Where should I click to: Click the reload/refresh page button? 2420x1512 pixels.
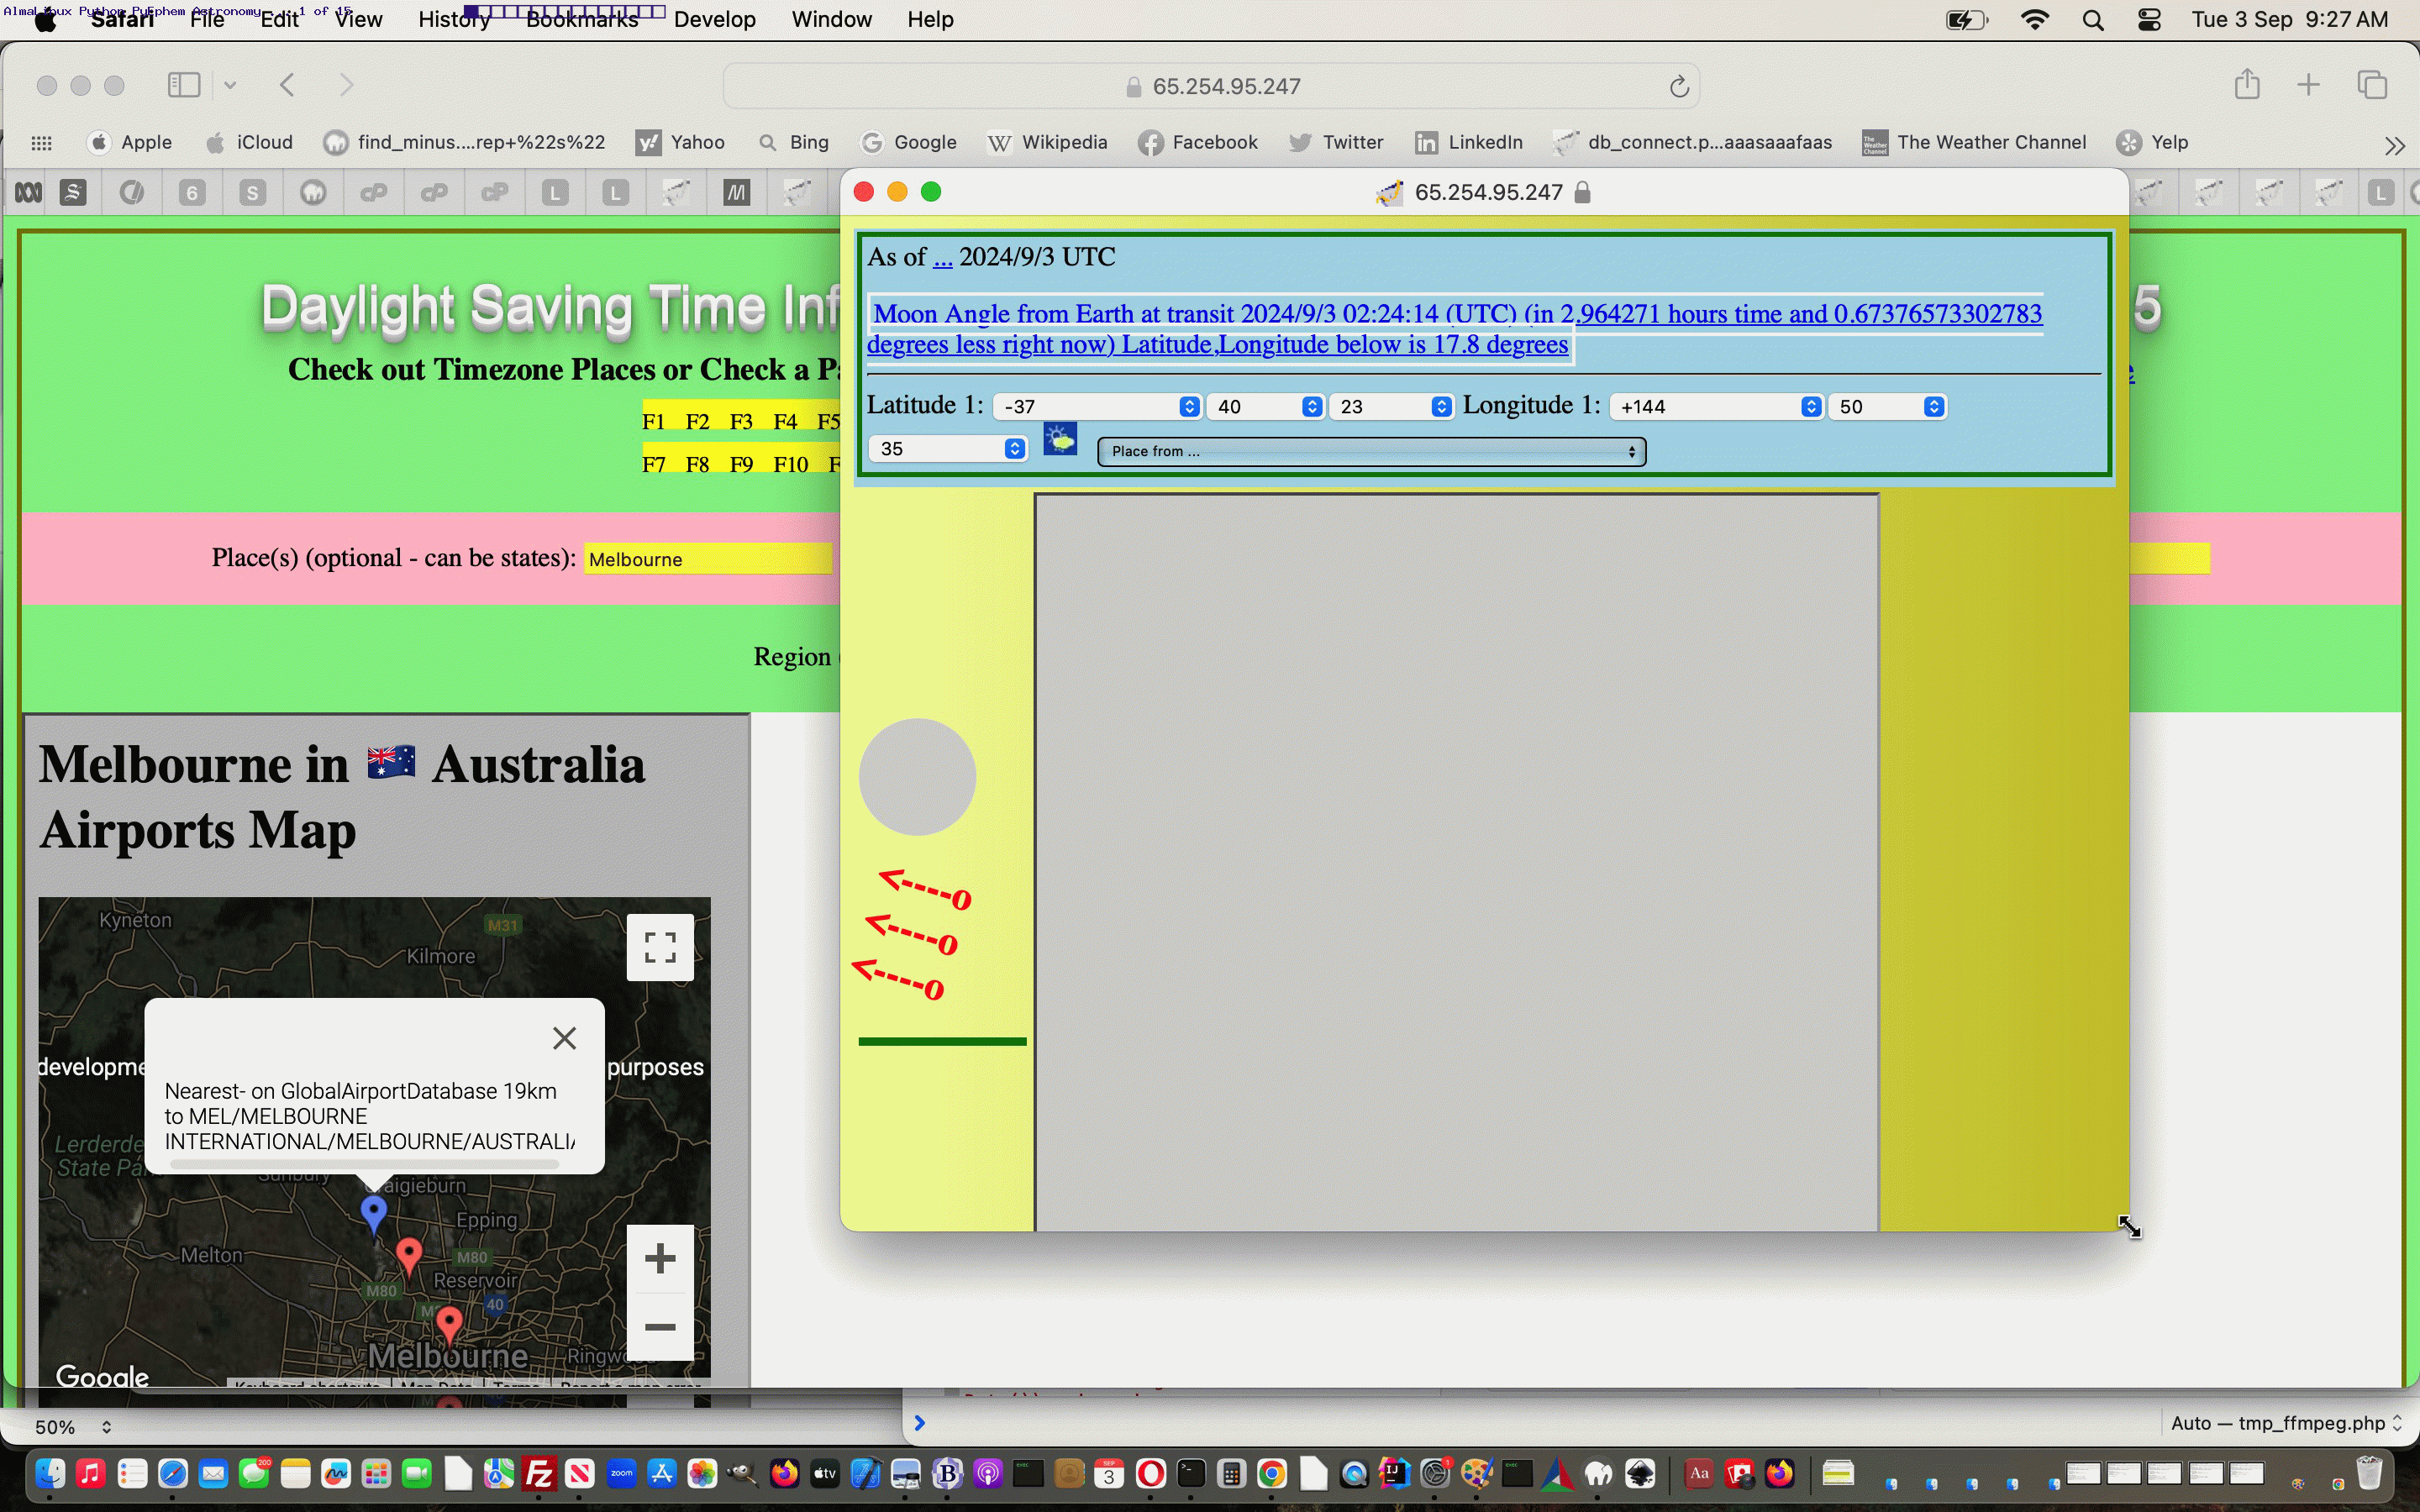click(1680, 86)
